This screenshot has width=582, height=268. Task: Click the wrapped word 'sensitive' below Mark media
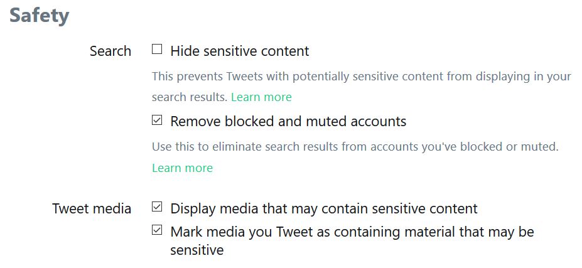pos(197,250)
